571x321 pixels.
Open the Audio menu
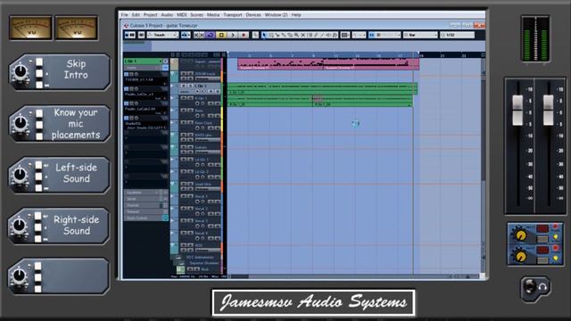coord(167,15)
